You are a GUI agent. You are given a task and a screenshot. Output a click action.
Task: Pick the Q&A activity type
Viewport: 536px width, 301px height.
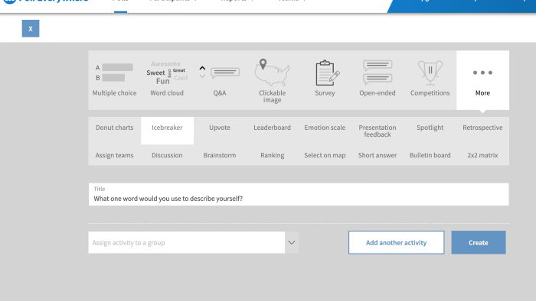tap(220, 80)
